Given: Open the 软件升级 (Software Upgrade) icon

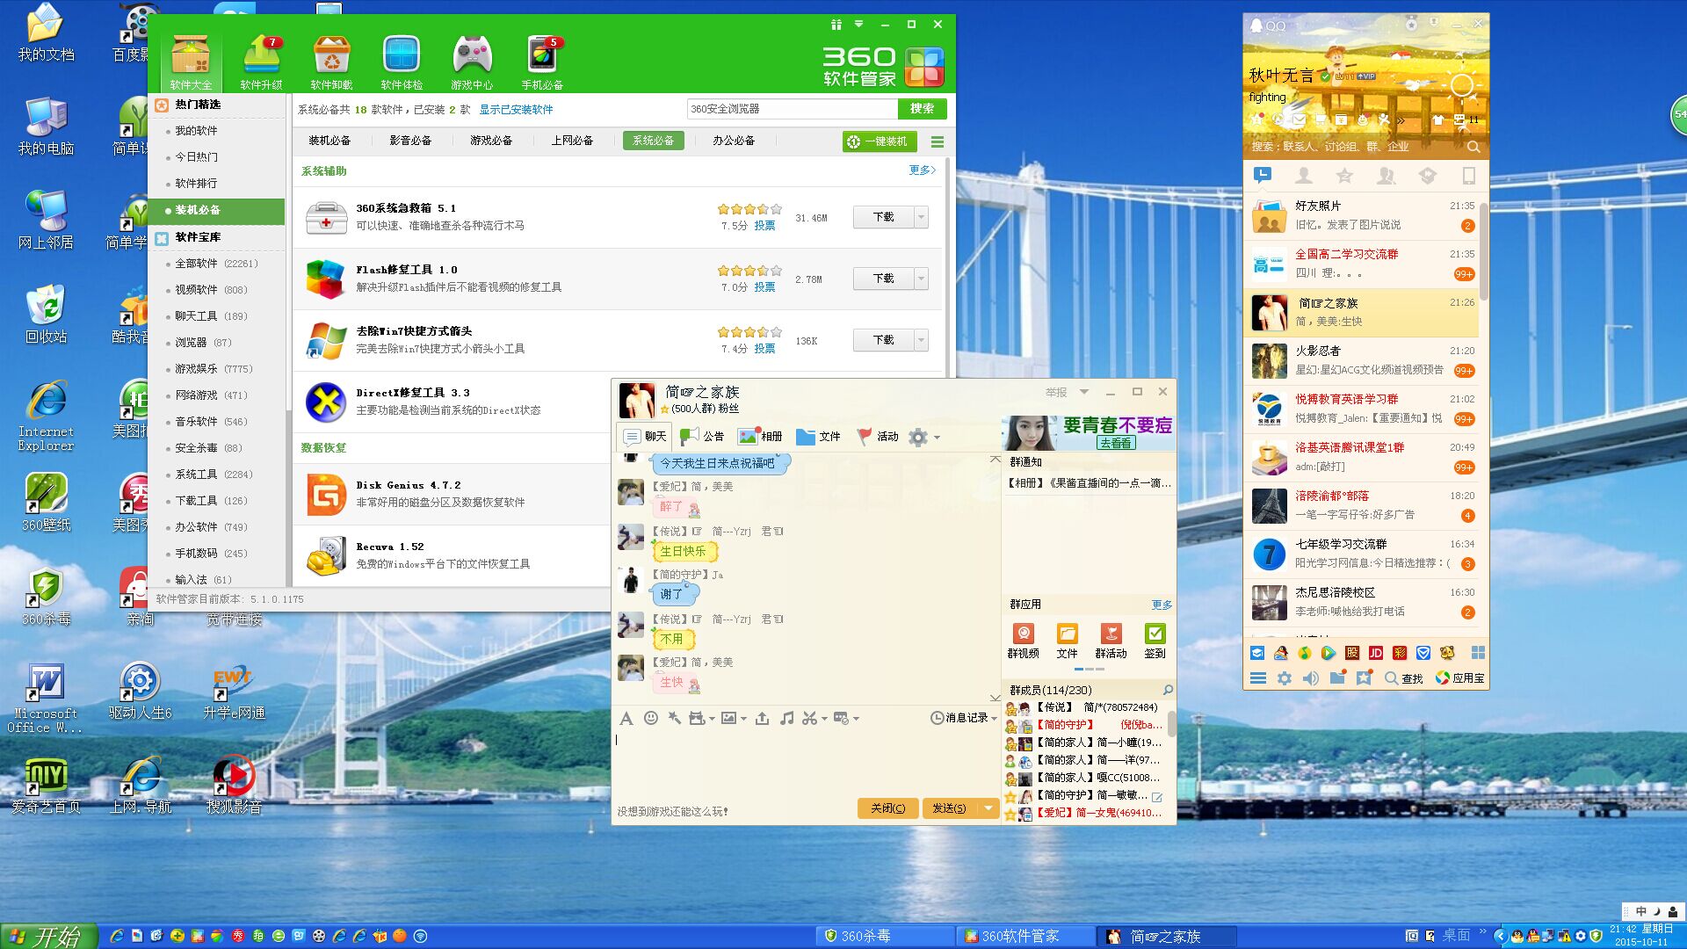Looking at the screenshot, I should pyautogui.click(x=261, y=60).
